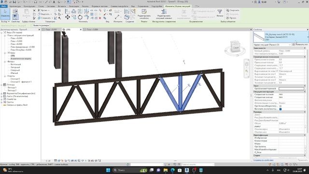
Task: Click the Windows taskbar search box
Action: (x=130, y=170)
